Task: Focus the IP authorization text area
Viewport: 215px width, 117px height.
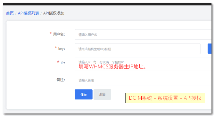Action: pos(143,64)
